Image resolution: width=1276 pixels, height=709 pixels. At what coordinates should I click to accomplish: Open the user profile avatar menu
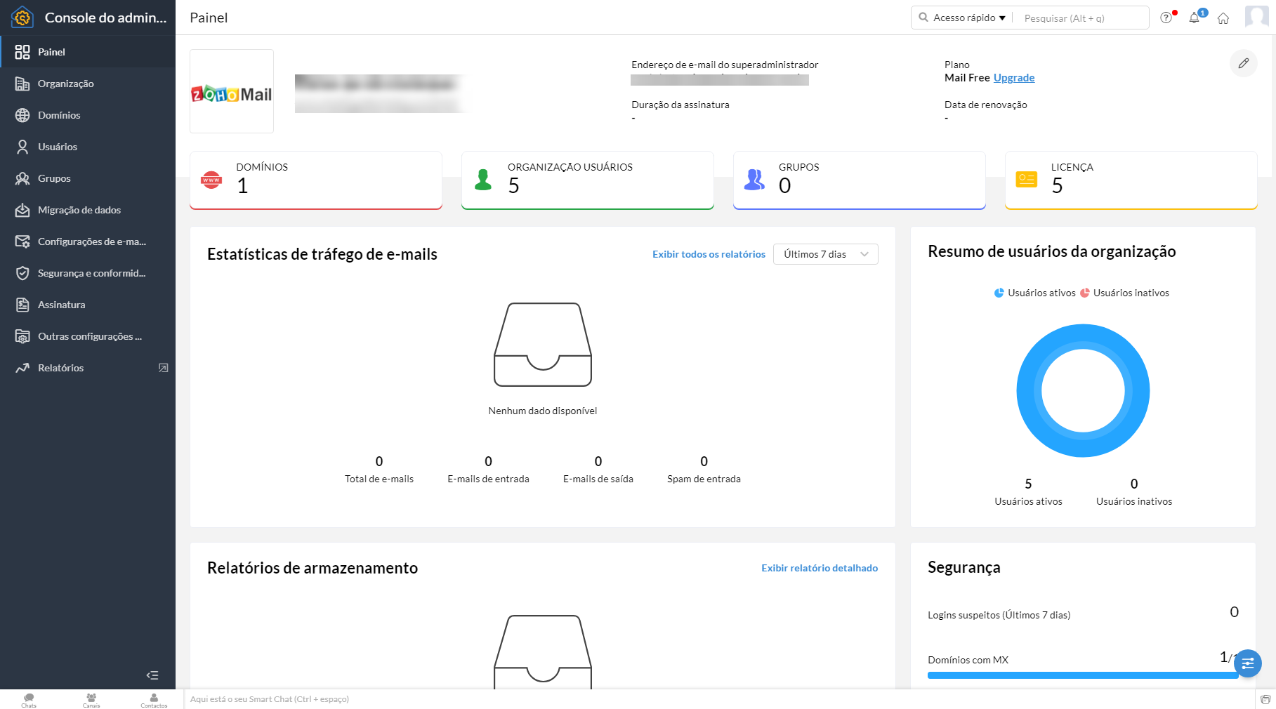(x=1256, y=17)
